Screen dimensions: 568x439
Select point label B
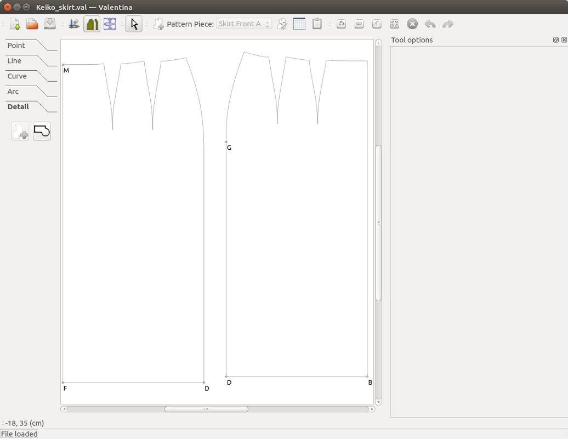370,382
